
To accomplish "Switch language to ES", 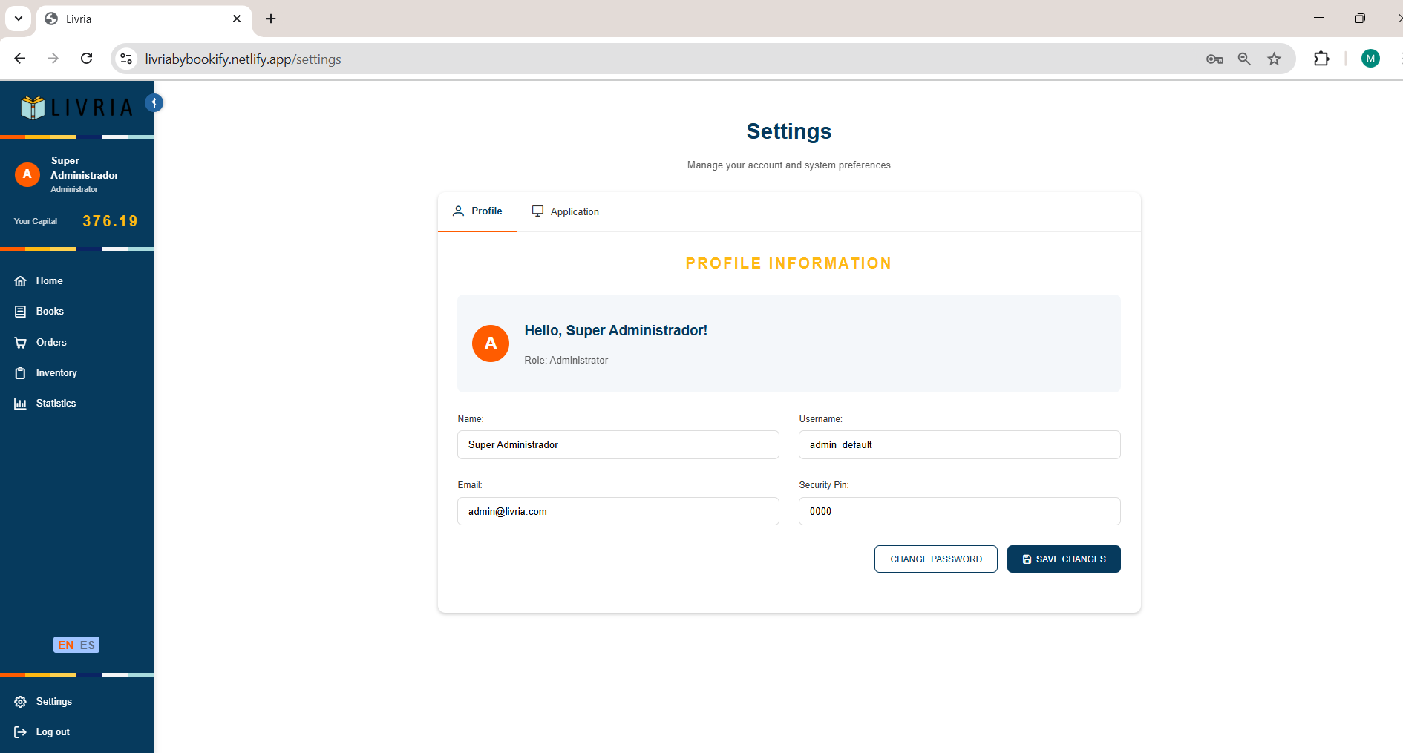I will pyautogui.click(x=88, y=645).
